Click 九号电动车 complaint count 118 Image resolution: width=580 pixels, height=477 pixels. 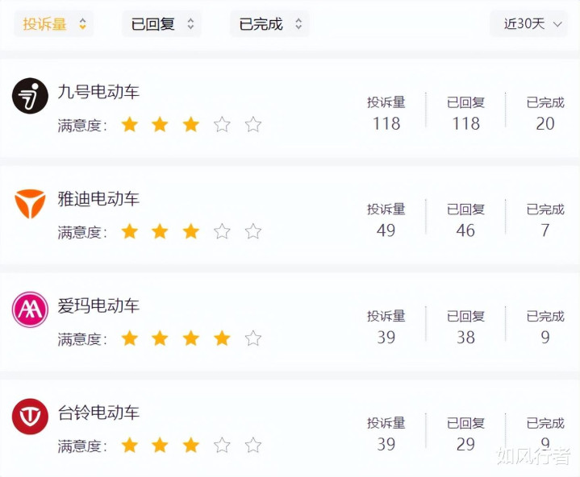pyautogui.click(x=386, y=123)
